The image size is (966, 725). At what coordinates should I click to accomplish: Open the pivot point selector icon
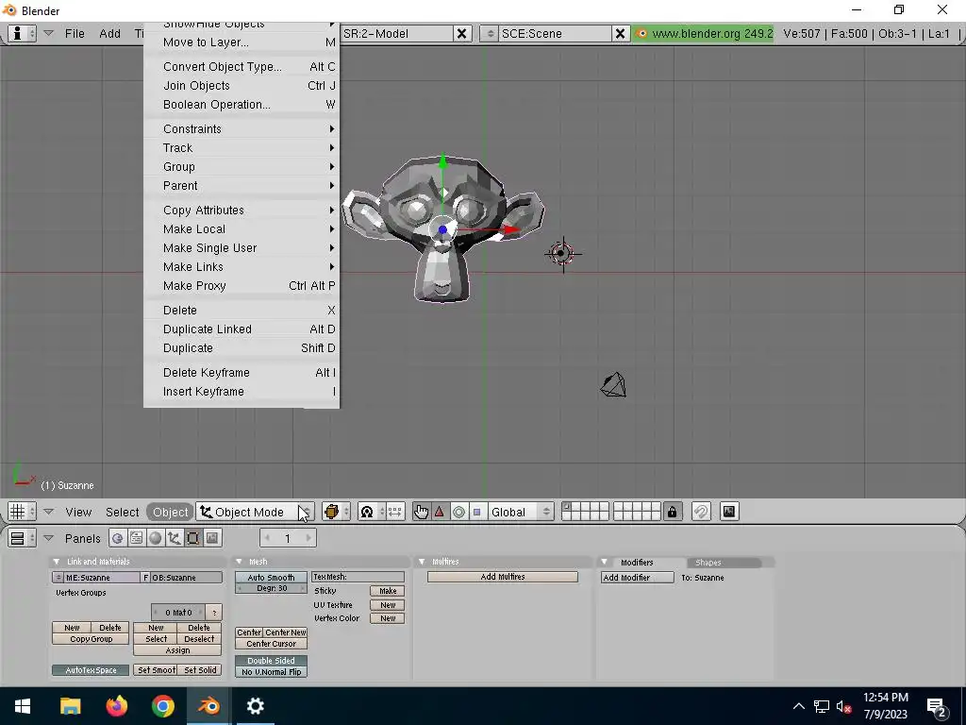coord(372,512)
